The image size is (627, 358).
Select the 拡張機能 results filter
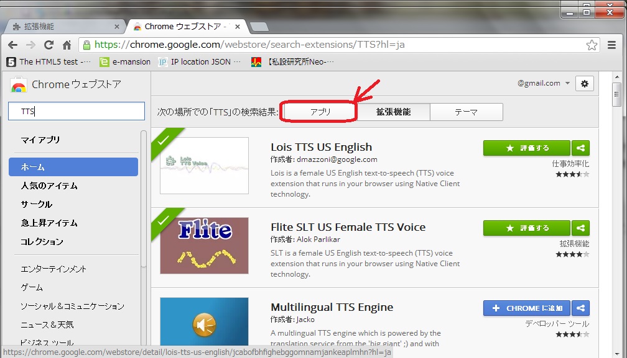click(x=394, y=112)
